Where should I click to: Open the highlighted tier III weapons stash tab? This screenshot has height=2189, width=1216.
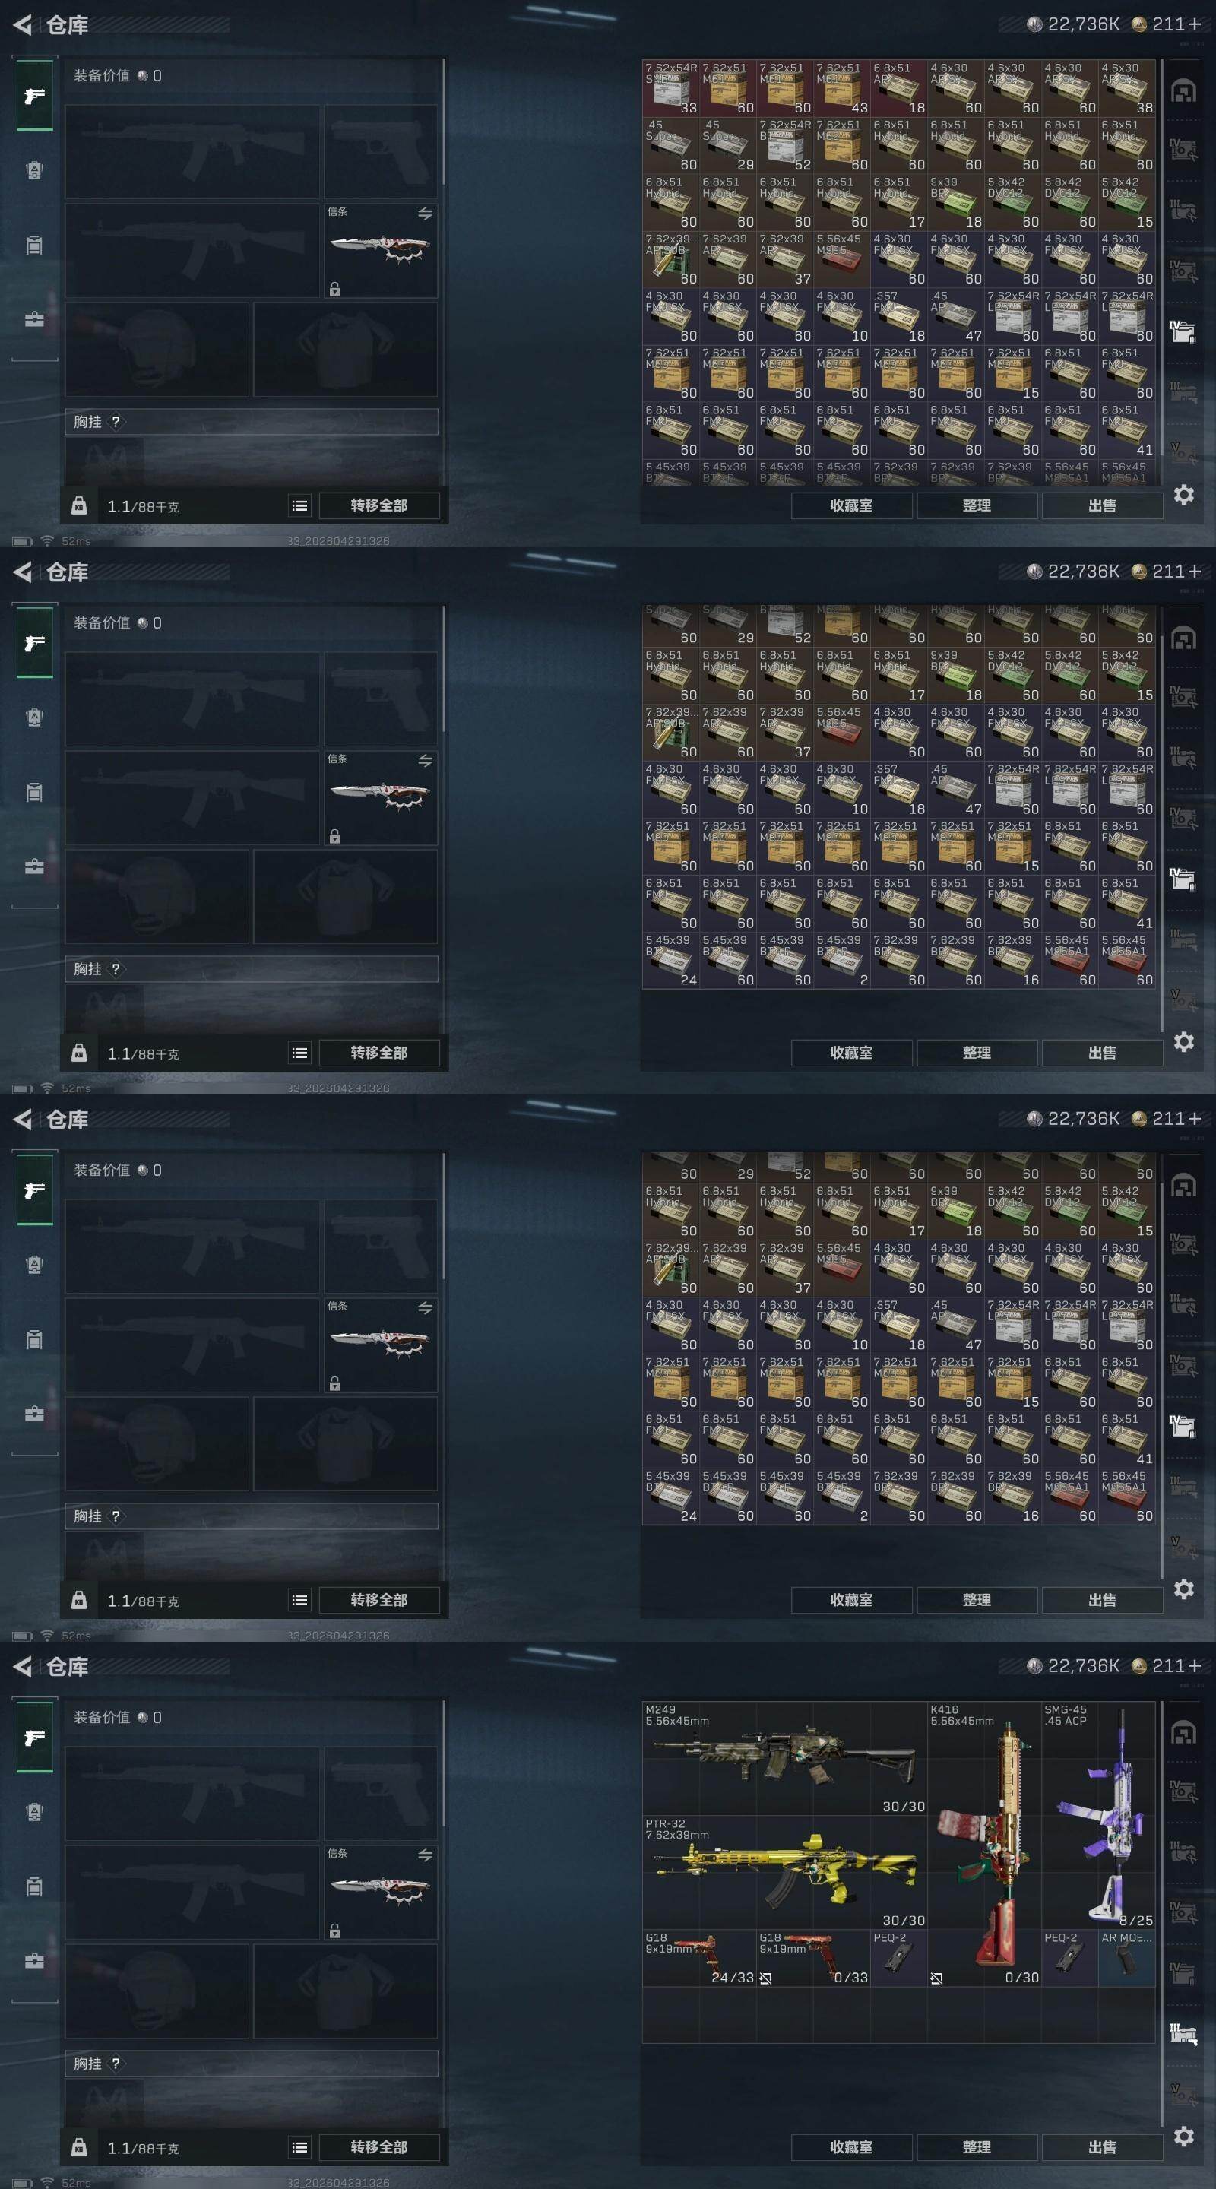click(1184, 2035)
